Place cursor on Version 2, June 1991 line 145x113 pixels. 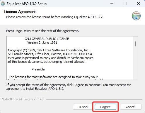(x=42, y=43)
